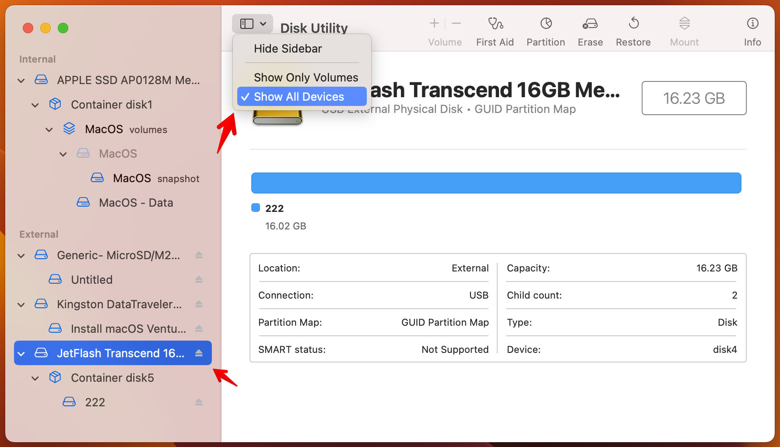This screenshot has width=780, height=447.
Task: Click the MacOS - Data drive icon
Action: (x=83, y=202)
